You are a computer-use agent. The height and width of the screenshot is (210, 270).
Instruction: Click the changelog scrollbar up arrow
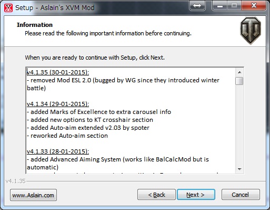click(x=239, y=72)
